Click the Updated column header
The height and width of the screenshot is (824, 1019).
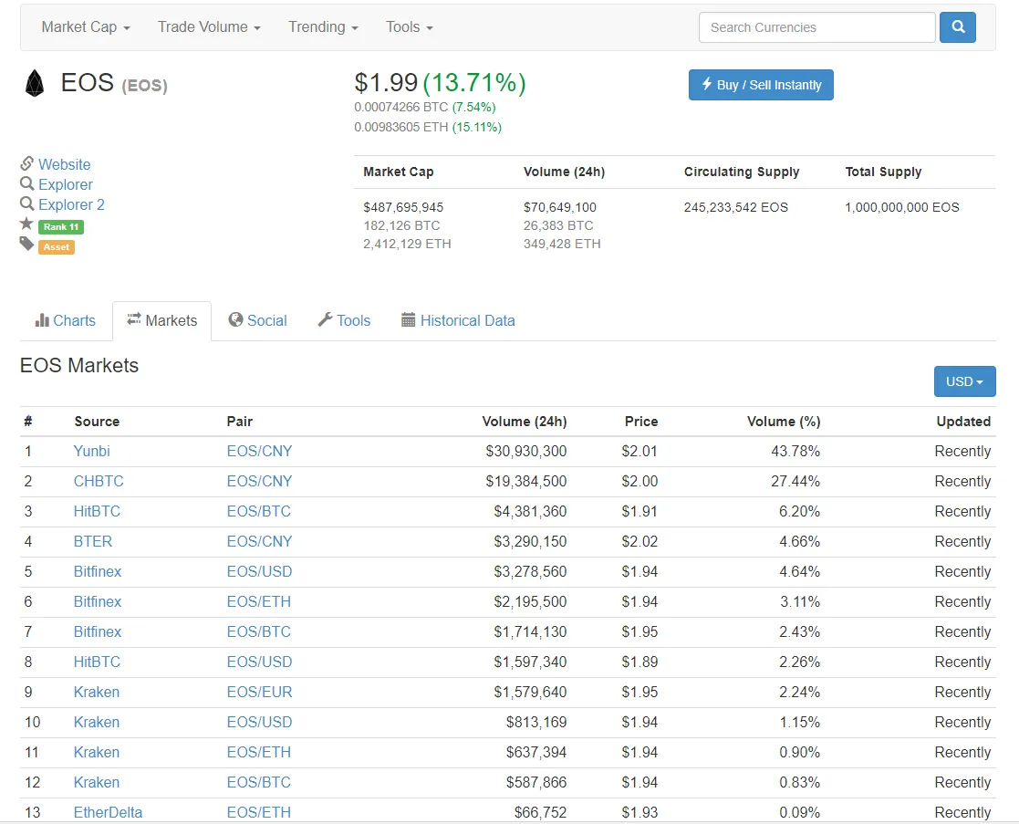(x=963, y=421)
